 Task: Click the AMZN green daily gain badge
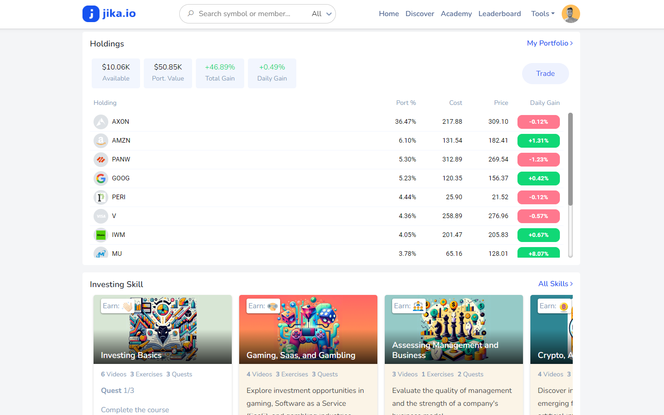click(538, 140)
